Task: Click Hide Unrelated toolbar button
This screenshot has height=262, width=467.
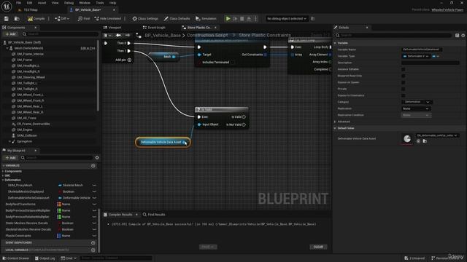Action: click(108, 19)
